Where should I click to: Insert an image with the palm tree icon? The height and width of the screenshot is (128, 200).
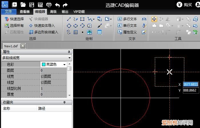[x=89, y=32]
